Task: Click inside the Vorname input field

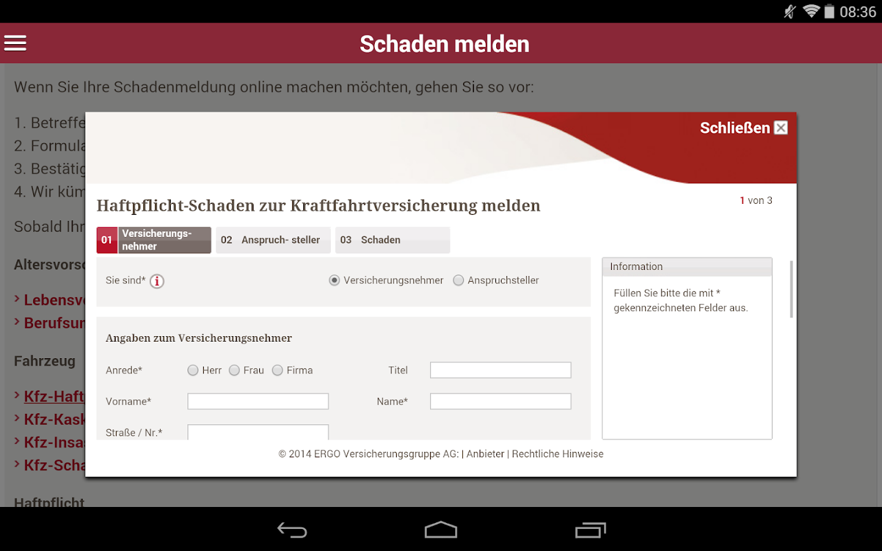Action: click(257, 401)
